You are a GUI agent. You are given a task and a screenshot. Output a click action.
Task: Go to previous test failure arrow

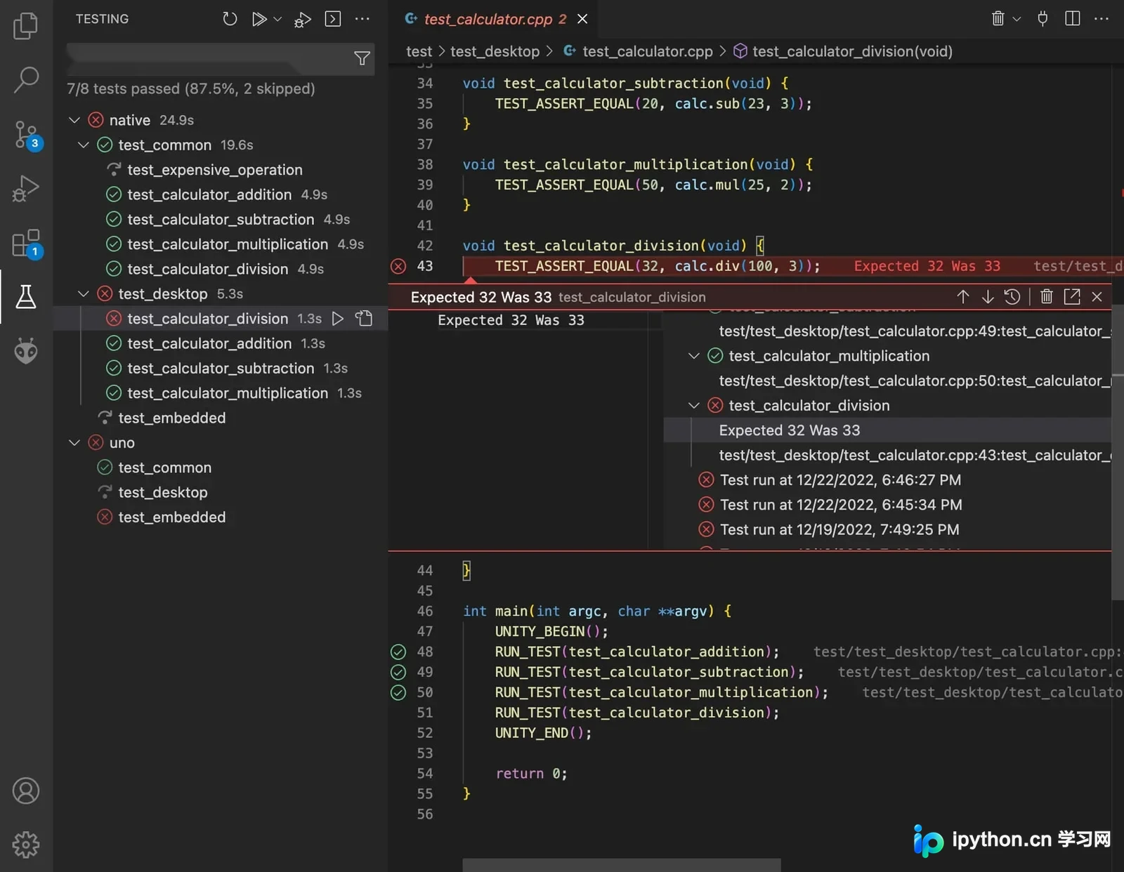[963, 297]
